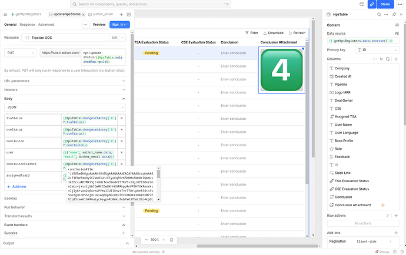
Task: Collapse the Event handlers section
Action: coord(65,225)
